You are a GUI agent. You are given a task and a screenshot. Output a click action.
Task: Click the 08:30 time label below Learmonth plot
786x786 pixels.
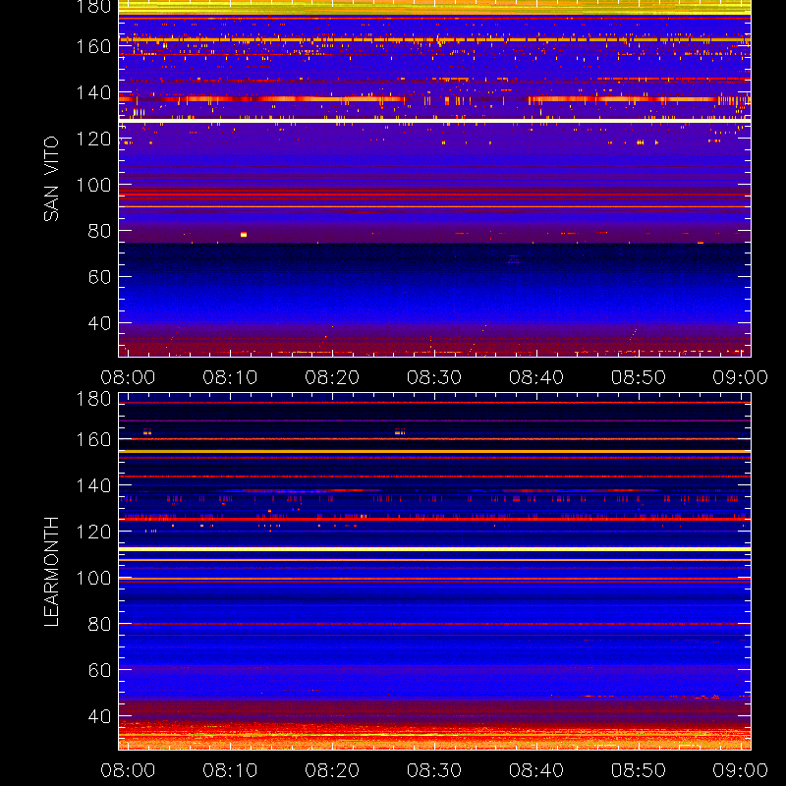pyautogui.click(x=434, y=770)
